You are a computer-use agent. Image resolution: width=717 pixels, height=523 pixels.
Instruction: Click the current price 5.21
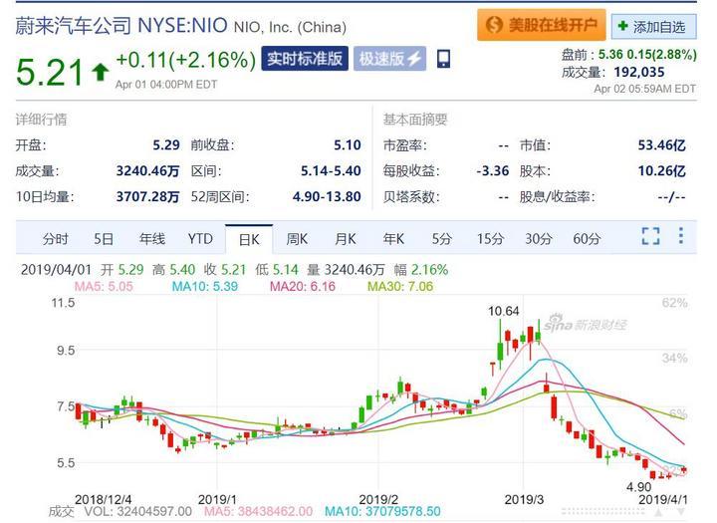tap(50, 72)
